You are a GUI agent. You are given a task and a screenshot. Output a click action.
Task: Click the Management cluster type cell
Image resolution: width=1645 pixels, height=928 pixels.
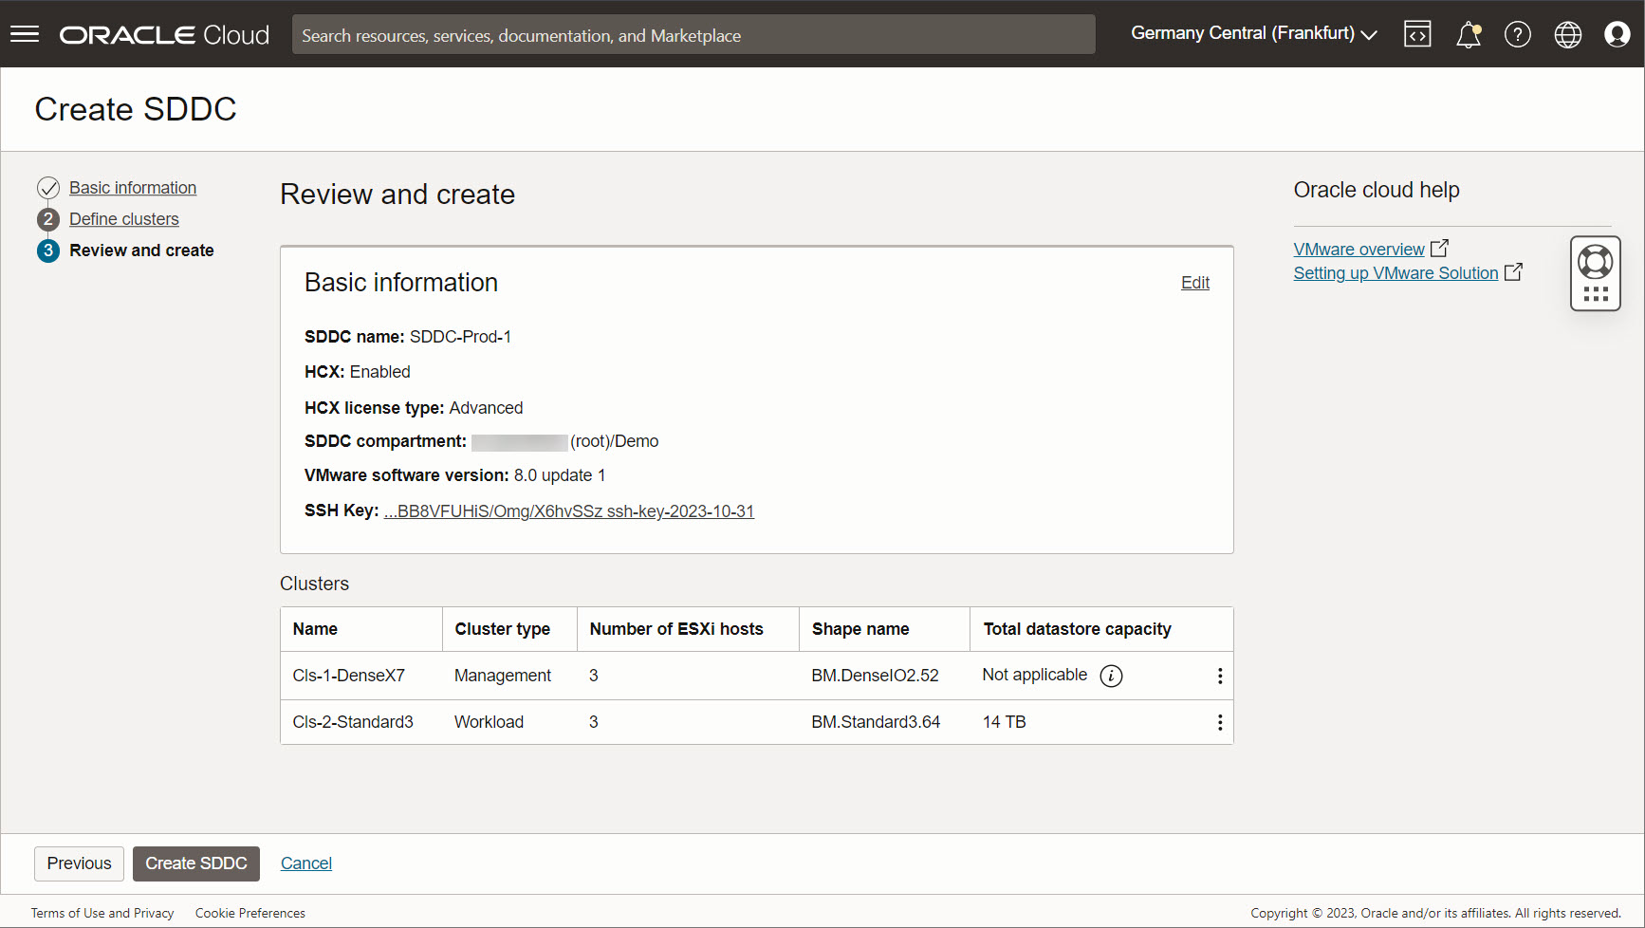(x=503, y=676)
